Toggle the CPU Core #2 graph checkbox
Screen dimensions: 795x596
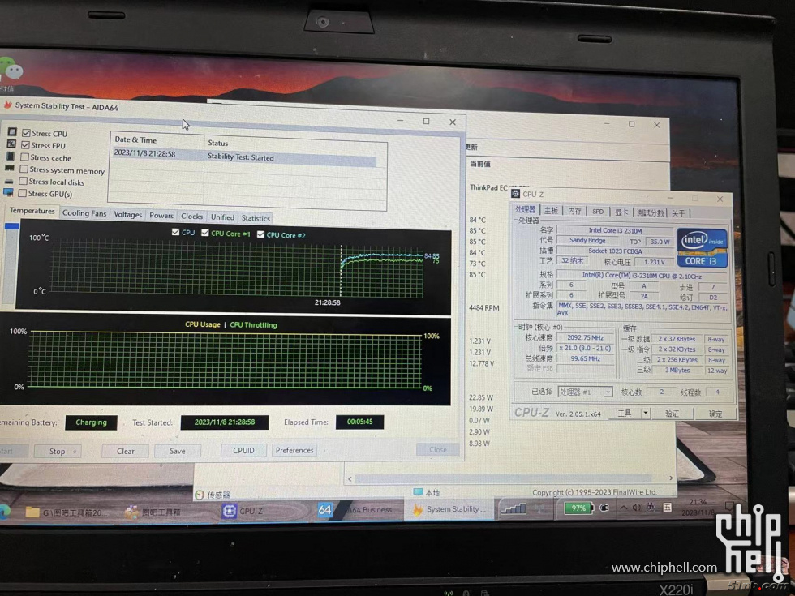tap(260, 234)
